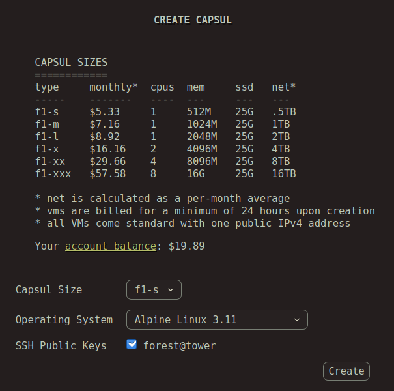Click the mem column header
The width and height of the screenshot is (394, 391).
pyautogui.click(x=196, y=87)
